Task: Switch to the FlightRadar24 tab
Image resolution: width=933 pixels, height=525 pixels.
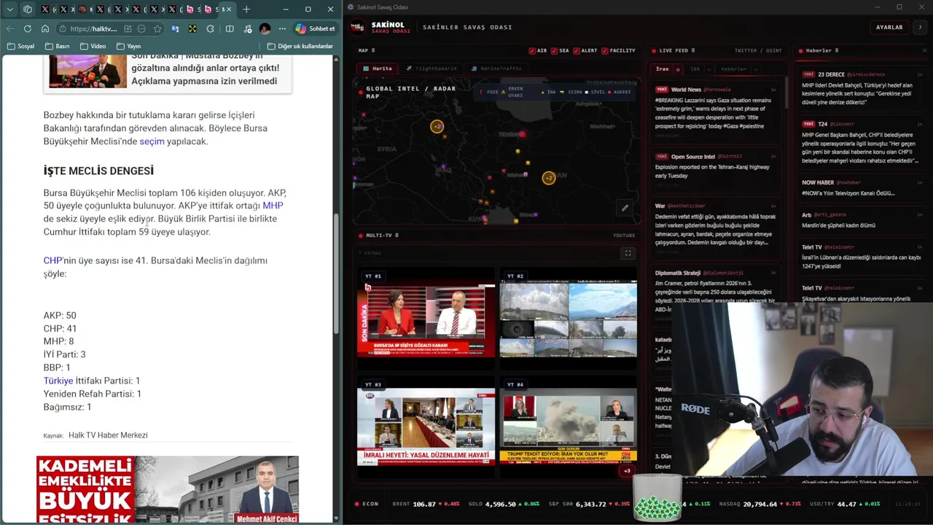Action: [x=432, y=69]
